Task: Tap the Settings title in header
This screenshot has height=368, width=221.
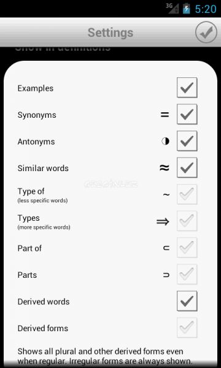Action: [110, 33]
